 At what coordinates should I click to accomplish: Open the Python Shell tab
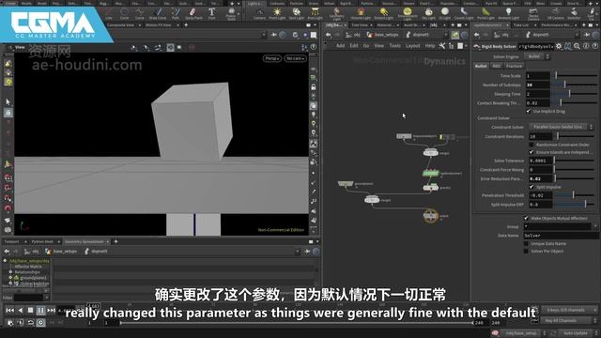(x=42, y=242)
